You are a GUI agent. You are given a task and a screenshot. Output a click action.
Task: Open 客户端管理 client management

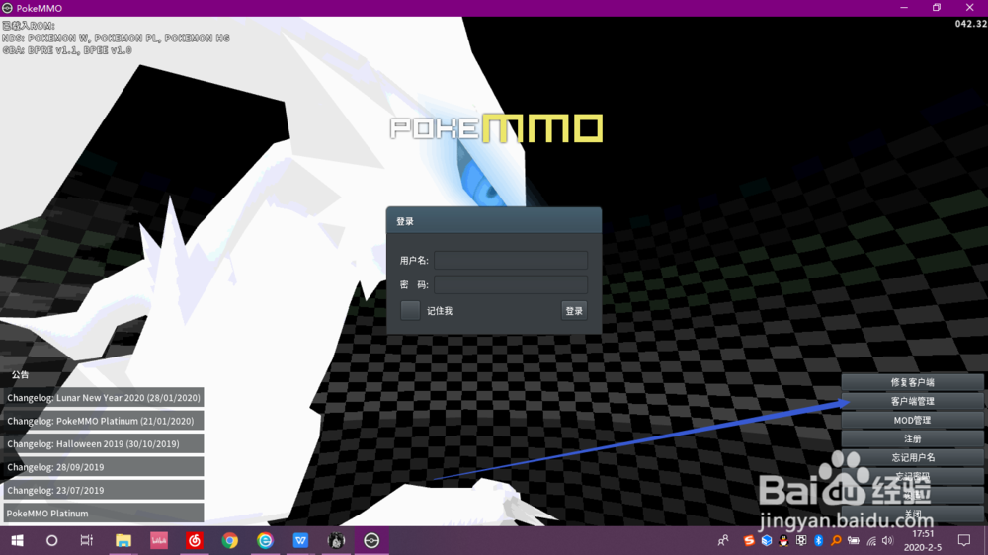tap(912, 401)
